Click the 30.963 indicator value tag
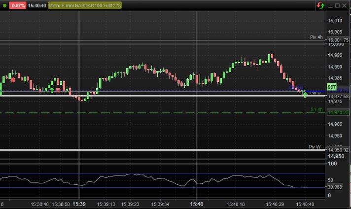This screenshot has width=351, height=209. click(x=335, y=187)
